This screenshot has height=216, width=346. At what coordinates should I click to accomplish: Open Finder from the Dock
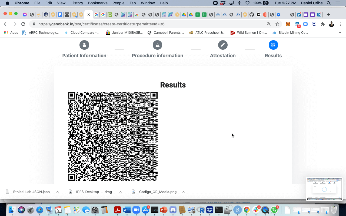(12, 210)
